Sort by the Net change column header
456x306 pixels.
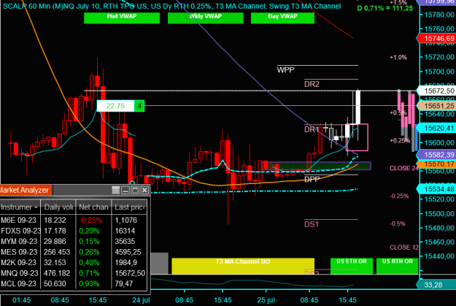93,207
